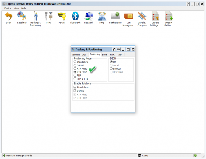Click the Export Settings icon
206x159 pixels.
tap(155, 16)
